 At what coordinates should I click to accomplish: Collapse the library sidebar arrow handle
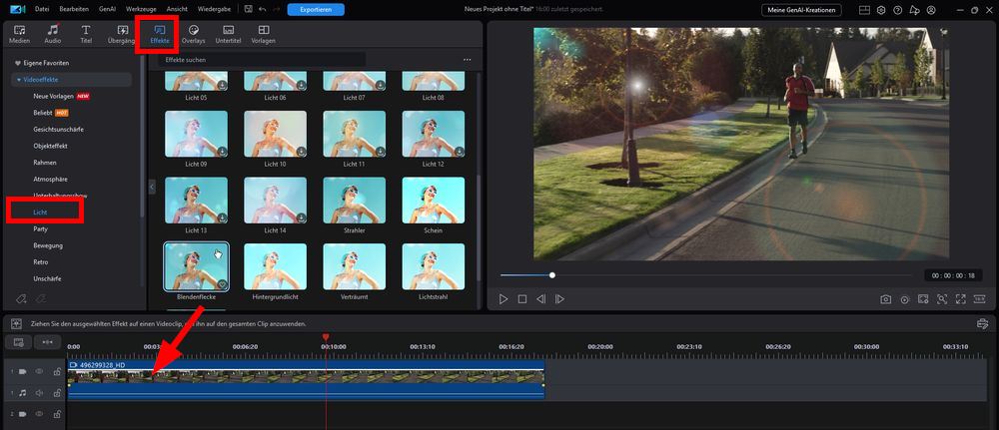152,187
